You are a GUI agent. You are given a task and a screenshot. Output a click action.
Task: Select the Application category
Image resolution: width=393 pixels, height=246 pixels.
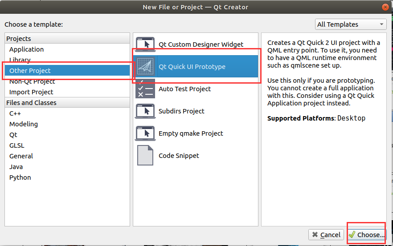click(x=67, y=49)
